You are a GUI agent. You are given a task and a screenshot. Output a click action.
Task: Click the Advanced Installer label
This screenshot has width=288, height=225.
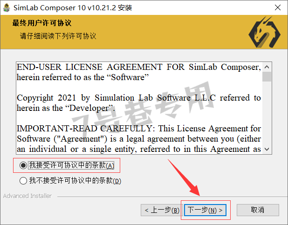(x=27, y=196)
